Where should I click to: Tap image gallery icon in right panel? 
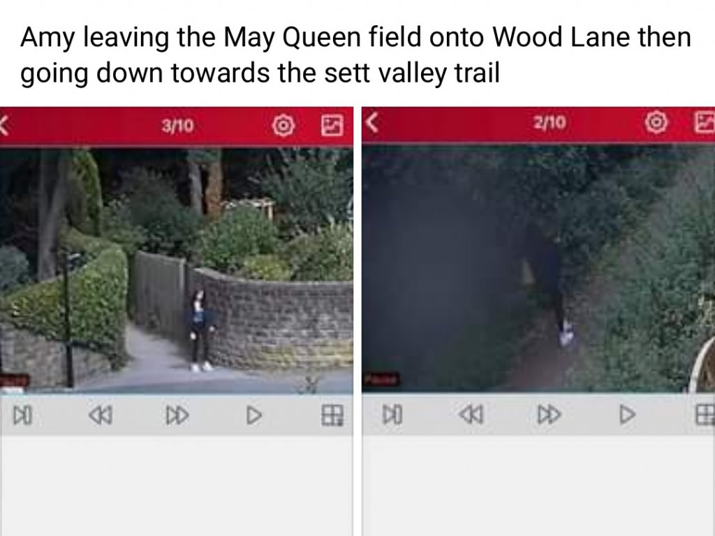coord(705,122)
